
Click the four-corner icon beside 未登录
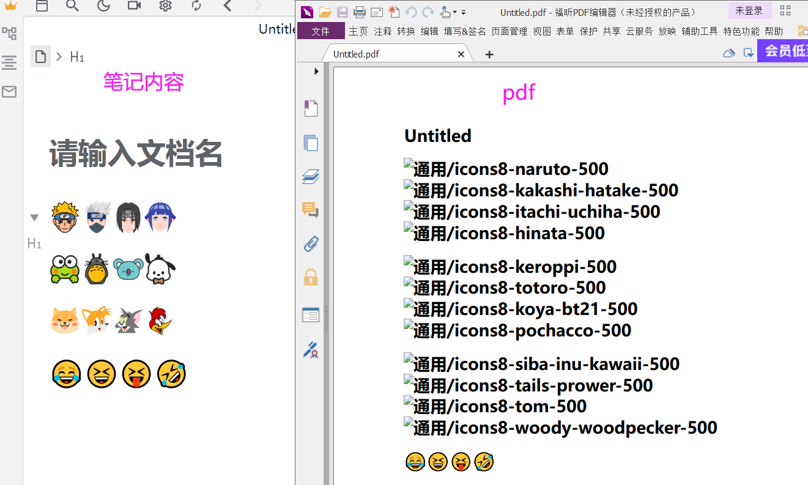click(x=786, y=11)
